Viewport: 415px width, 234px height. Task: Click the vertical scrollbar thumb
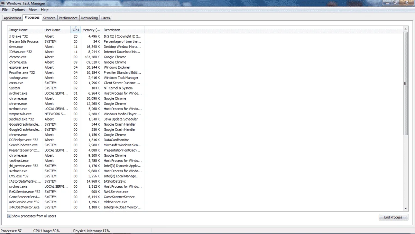click(x=406, y=84)
